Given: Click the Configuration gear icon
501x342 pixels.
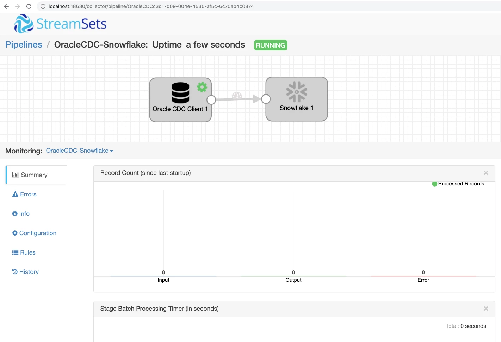Looking at the screenshot, I should [15, 233].
